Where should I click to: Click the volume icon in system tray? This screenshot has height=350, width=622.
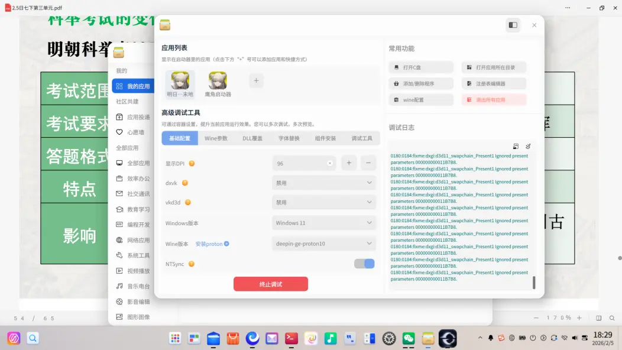tap(575, 338)
